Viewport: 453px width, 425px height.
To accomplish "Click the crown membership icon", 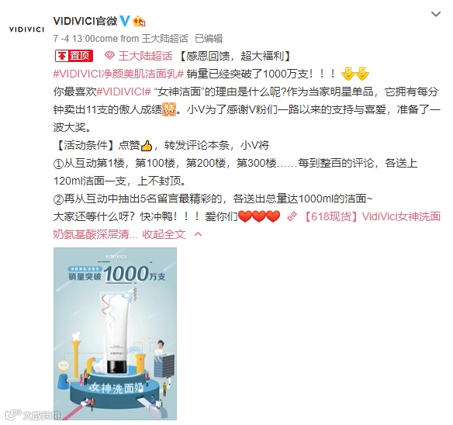I will pyautogui.click(x=139, y=22).
